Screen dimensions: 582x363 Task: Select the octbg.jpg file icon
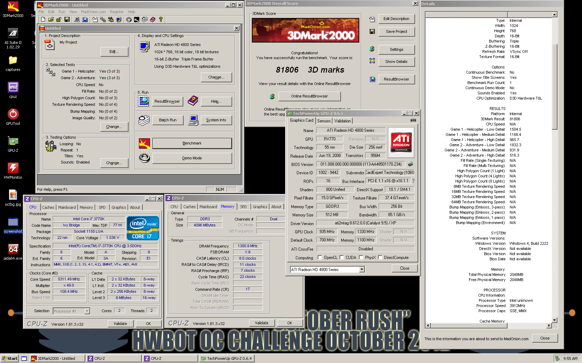pyautogui.click(x=13, y=198)
